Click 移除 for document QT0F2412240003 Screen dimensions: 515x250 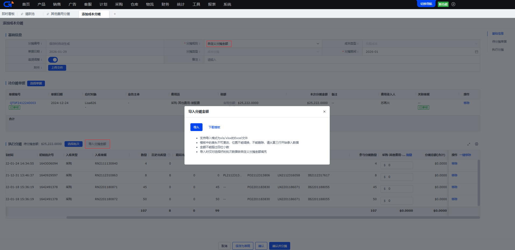pos(467,103)
